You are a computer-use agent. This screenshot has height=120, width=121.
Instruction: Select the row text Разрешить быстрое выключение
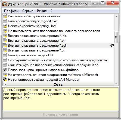click(x=34, y=16)
